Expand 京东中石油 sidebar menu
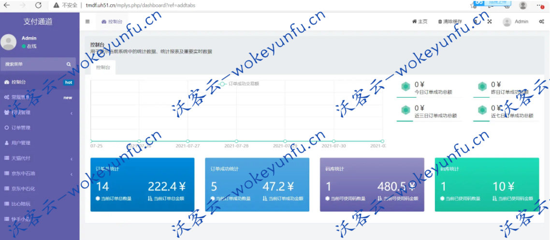Screen dimensions: 550x240 [40, 173]
